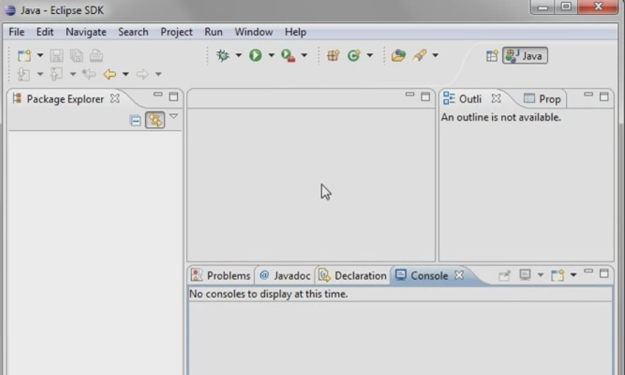The width and height of the screenshot is (625, 375).
Task: Maximize the Package Explorer panel
Action: click(174, 97)
